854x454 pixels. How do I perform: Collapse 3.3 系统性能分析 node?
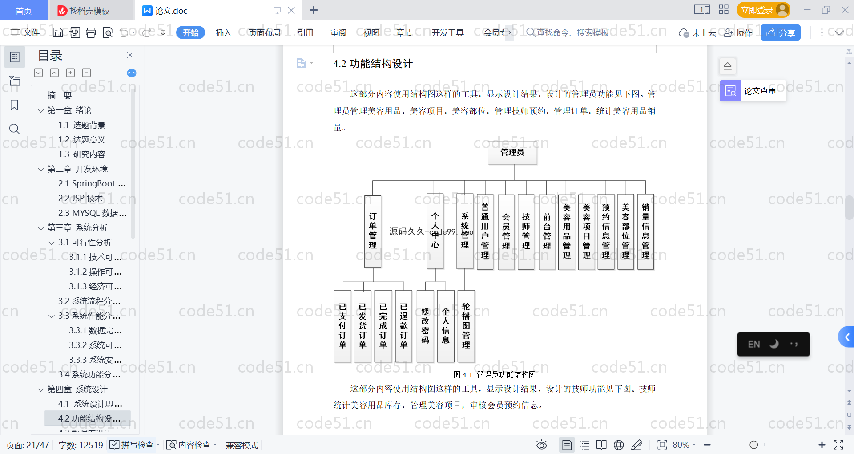tap(52, 316)
